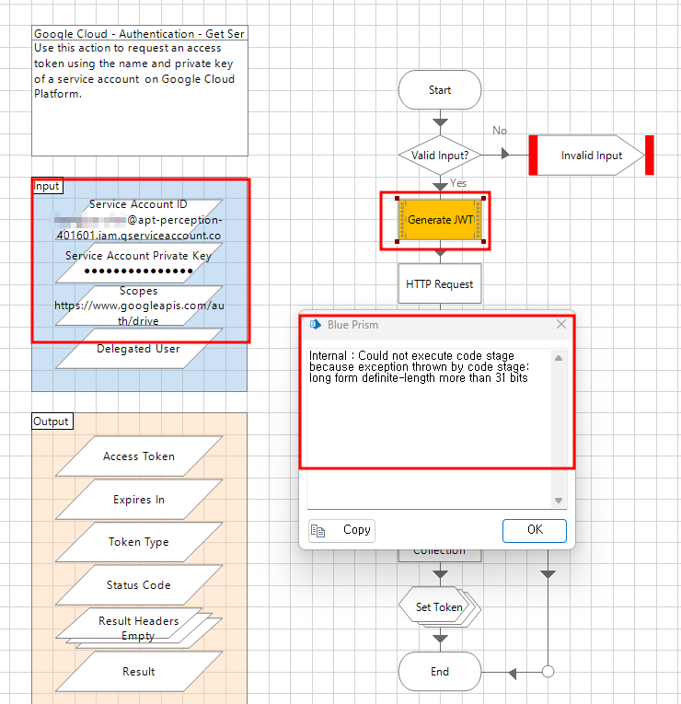The width and height of the screenshot is (681, 704).
Task: Select the Scopes data item
Action: (139, 306)
